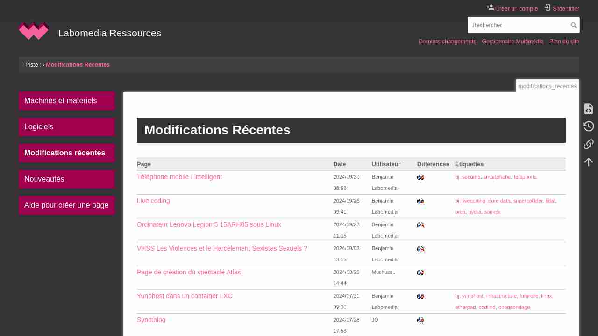Open Machines et matériels sidebar menu
The image size is (598, 336).
pyautogui.click(x=66, y=101)
